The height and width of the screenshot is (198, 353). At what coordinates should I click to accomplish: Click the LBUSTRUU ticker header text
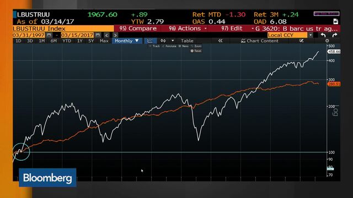click(x=33, y=15)
